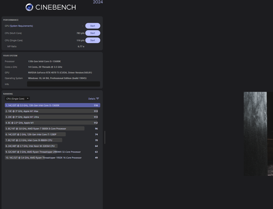Click the score 49 in ranking
273x209 pixels.
tap(96, 158)
